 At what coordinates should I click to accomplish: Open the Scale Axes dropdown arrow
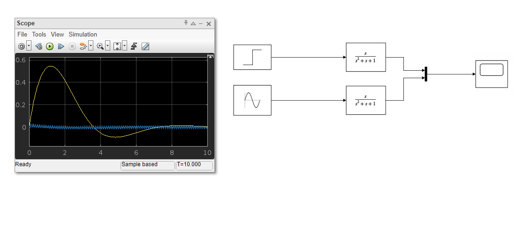124,46
